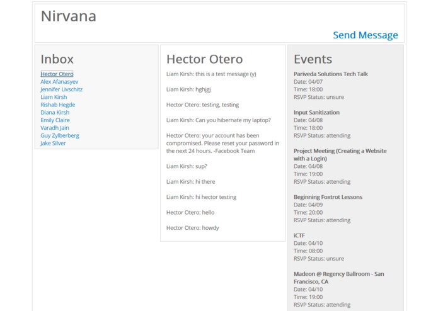Image resolution: width=438 pixels, height=311 pixels.
Task: Select message 'Liam Kirsh: hi there'
Action: (191, 181)
